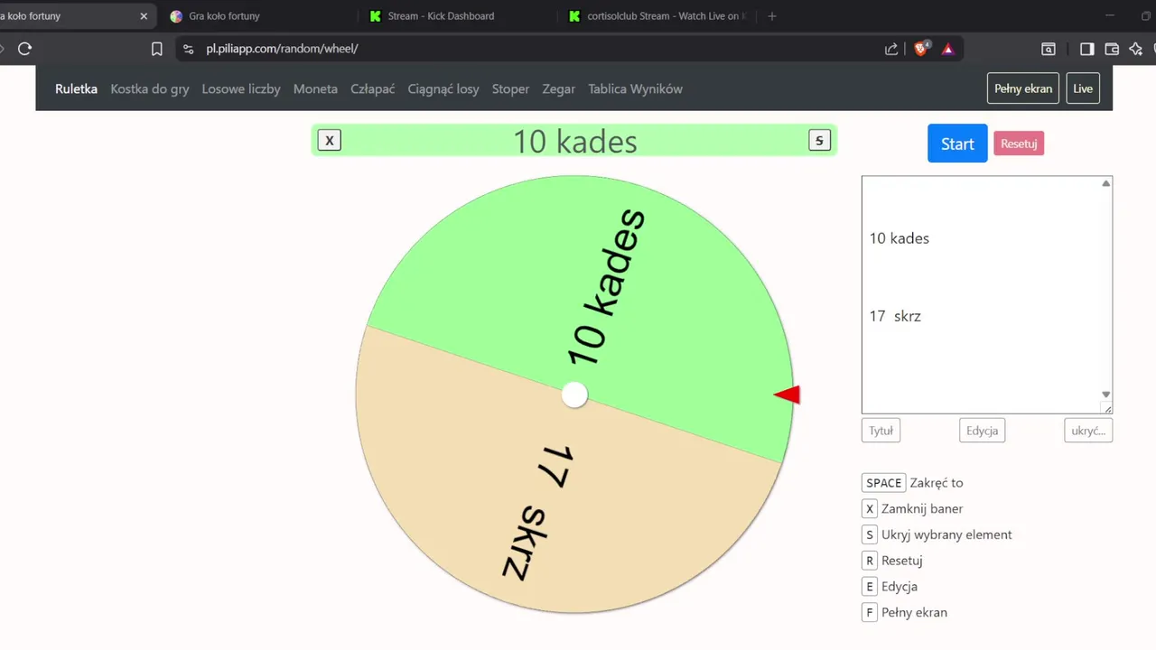Image resolution: width=1156 pixels, height=650 pixels.
Task: Open Tablica Wyników page
Action: point(635,88)
